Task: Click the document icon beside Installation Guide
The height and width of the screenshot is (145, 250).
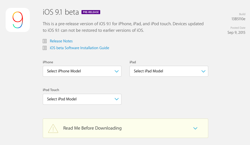Action: 45,48
